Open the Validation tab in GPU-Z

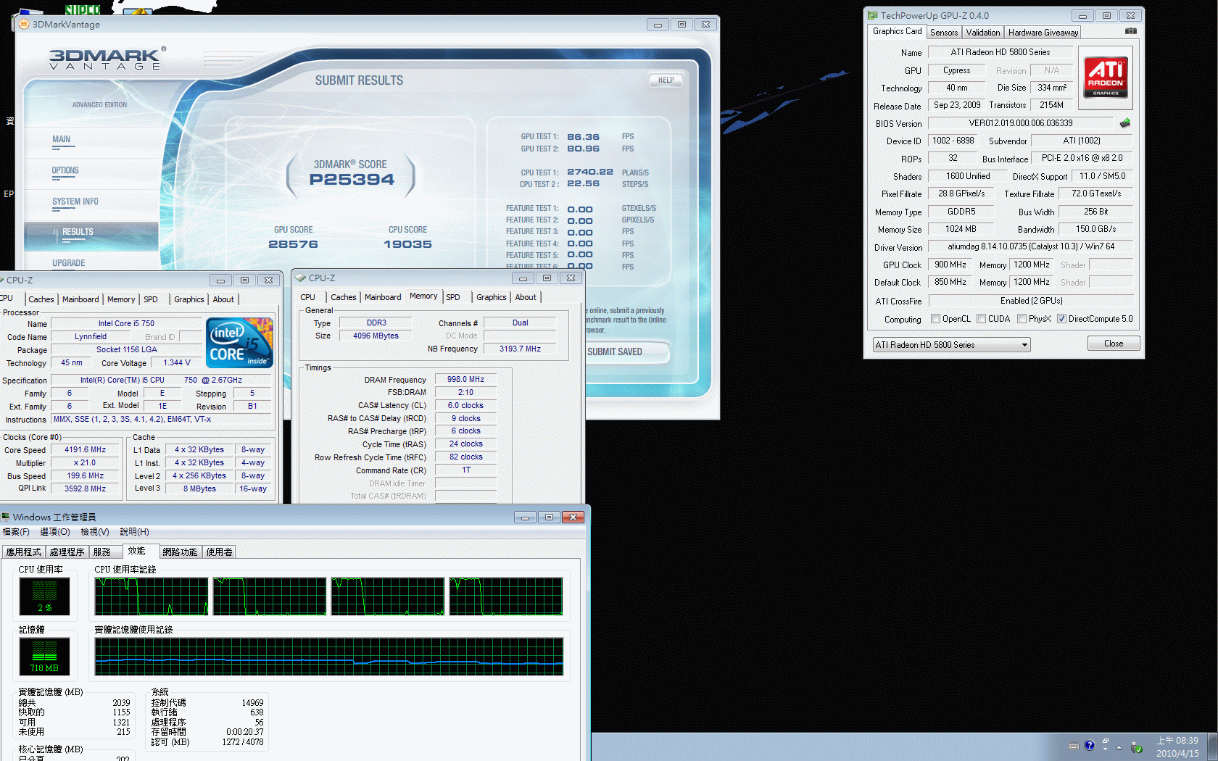coord(982,33)
